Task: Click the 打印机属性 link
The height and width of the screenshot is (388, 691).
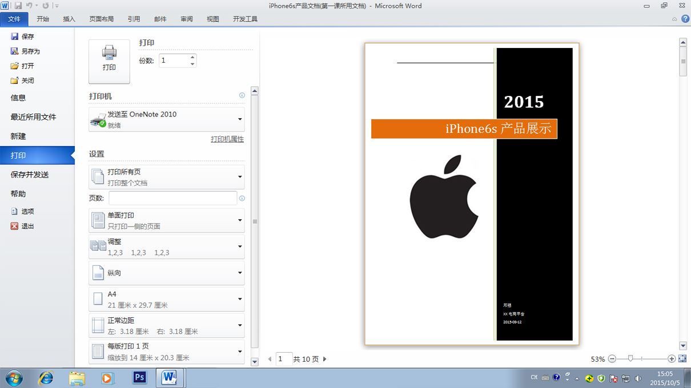Action: coord(227,139)
